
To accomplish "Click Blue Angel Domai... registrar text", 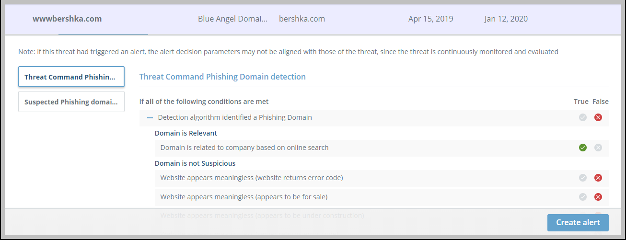I will click(x=232, y=19).
